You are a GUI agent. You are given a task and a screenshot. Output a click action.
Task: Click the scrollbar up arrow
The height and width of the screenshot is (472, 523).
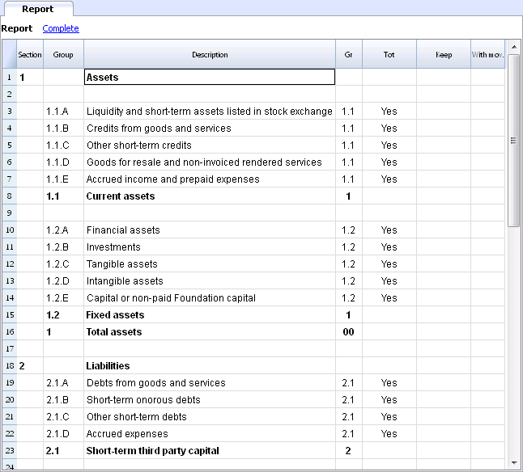click(x=514, y=47)
